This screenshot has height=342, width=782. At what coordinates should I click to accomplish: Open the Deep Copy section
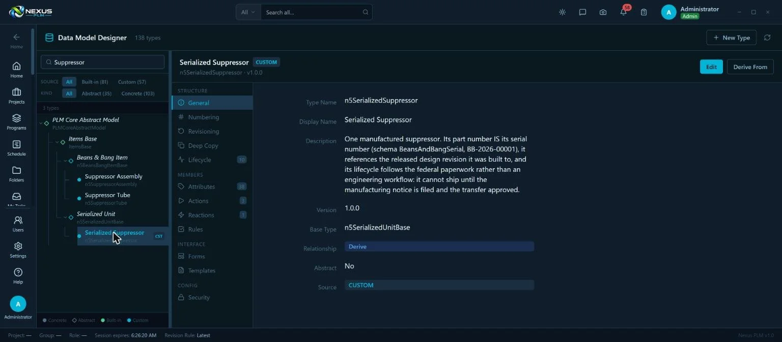(212, 145)
